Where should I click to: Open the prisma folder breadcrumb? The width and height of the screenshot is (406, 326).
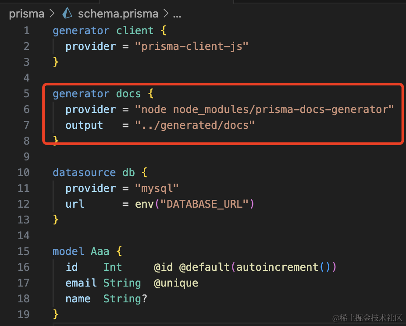27,14
